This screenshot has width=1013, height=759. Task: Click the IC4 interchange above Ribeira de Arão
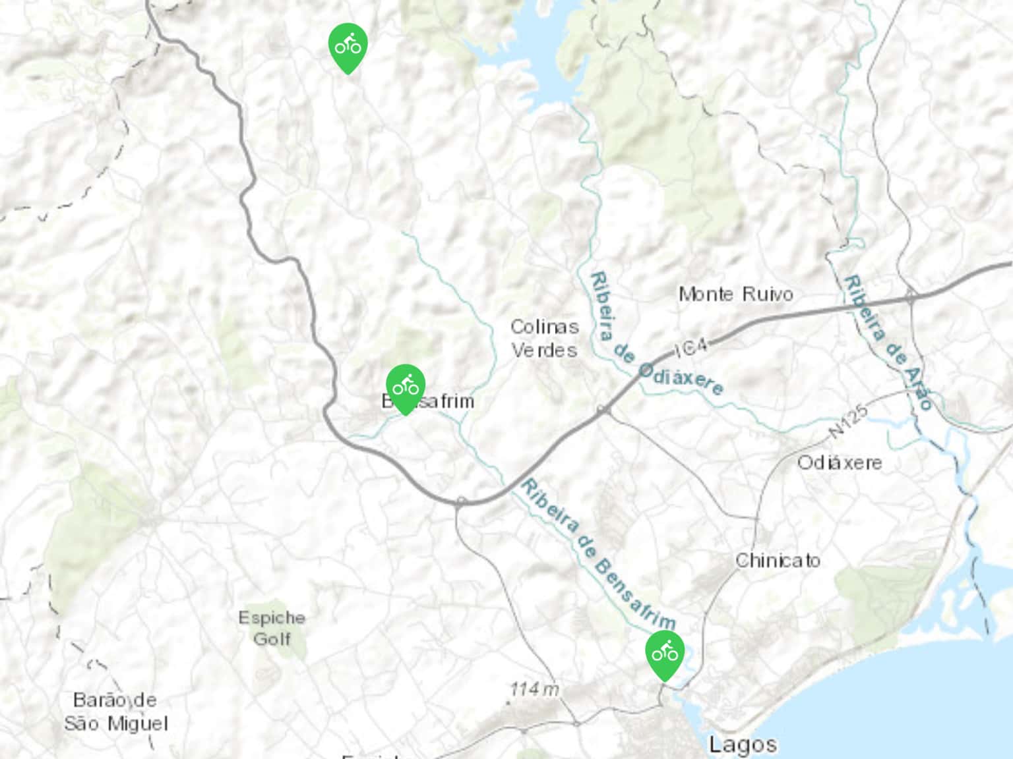tap(910, 296)
